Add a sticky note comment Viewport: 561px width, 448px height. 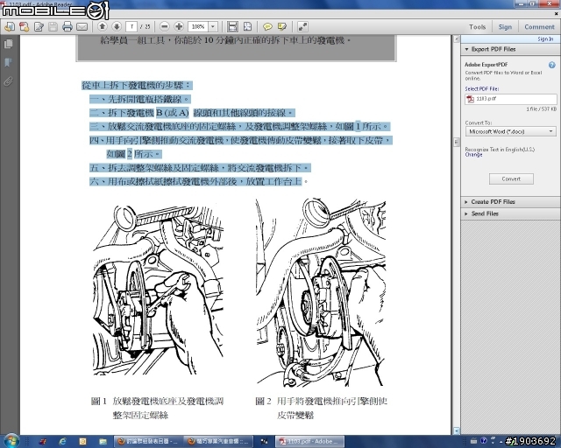click(x=269, y=27)
